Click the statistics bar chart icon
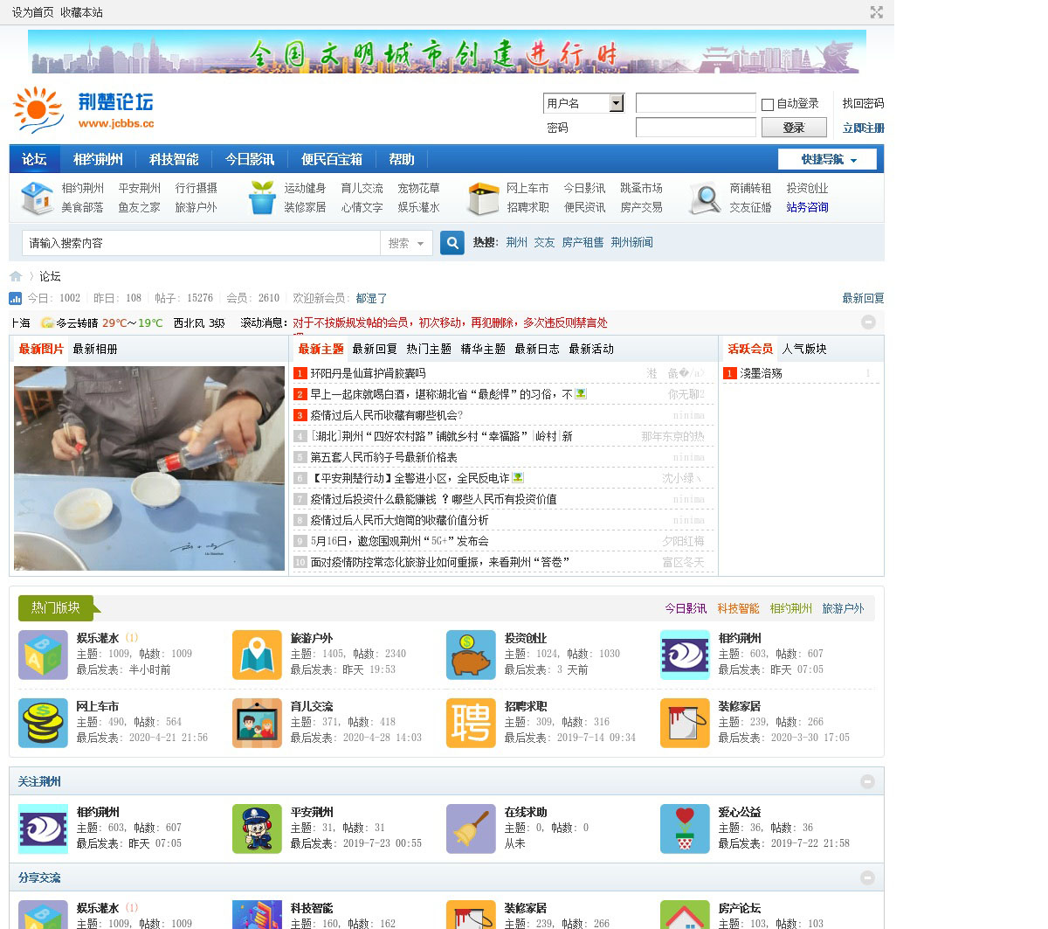This screenshot has width=1048, height=929. click(x=16, y=298)
